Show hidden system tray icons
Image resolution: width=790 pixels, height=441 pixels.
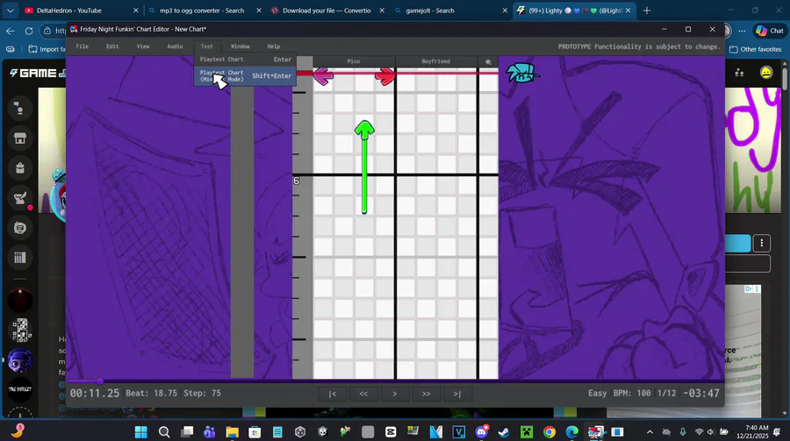pos(650,432)
